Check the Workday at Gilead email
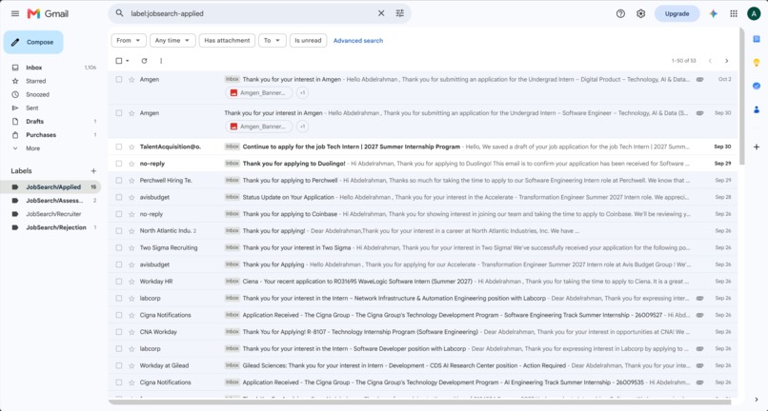This screenshot has height=411, width=768. point(118,365)
